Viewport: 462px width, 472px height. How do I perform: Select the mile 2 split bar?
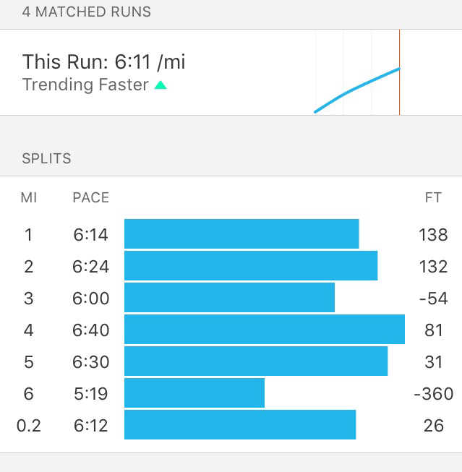point(251,266)
